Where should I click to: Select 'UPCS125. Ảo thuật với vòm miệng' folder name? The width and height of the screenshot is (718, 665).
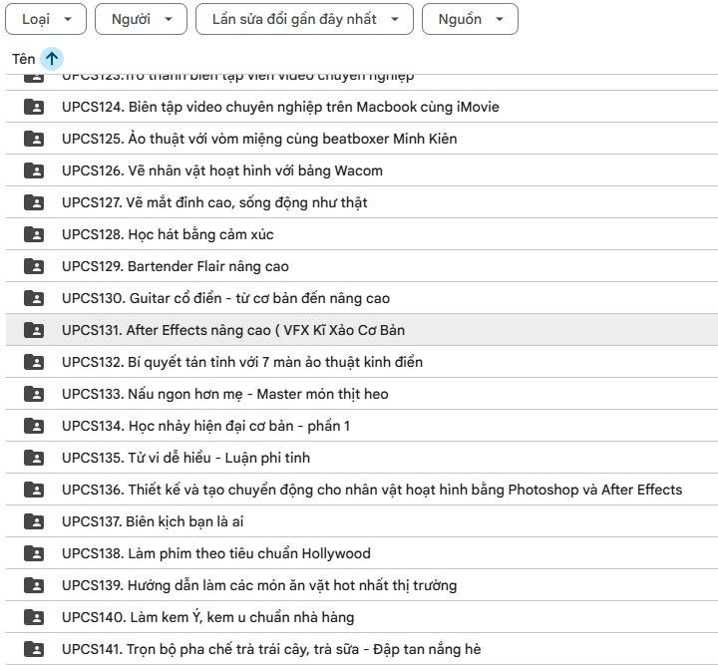259,139
